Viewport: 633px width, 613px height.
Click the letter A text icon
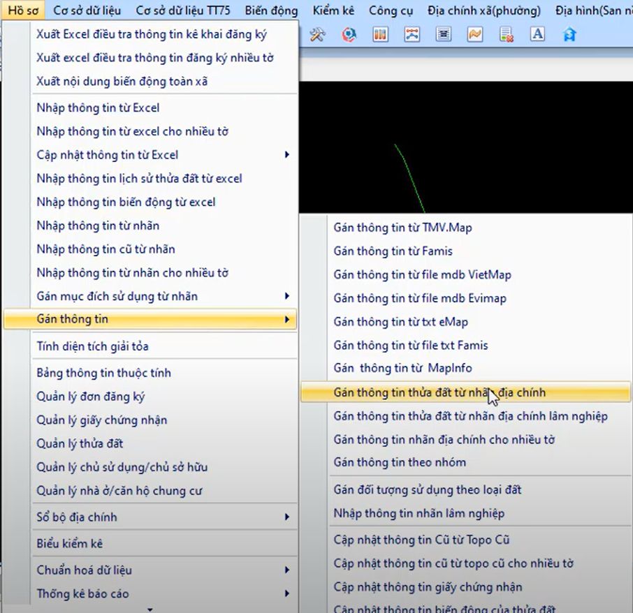coord(537,34)
